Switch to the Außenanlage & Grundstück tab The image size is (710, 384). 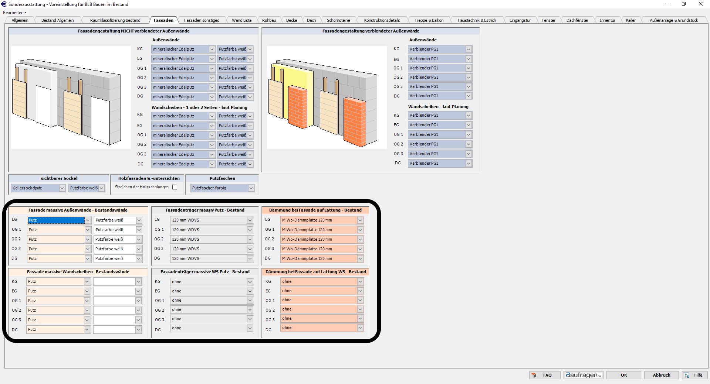(673, 20)
